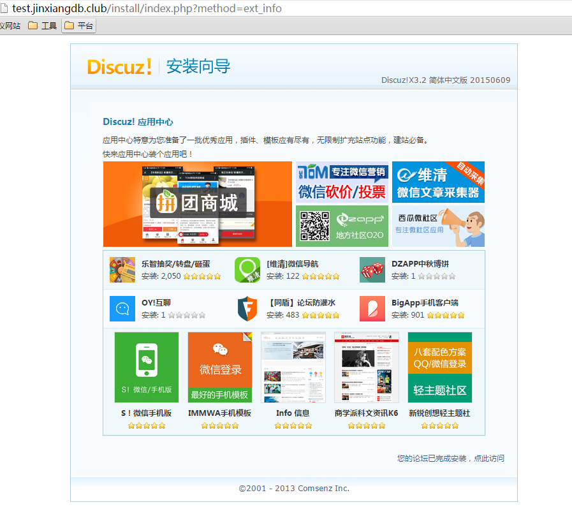This screenshot has width=572, height=516.
Task: Open the 商学派科文资讯K6 template preview
Action: [367, 367]
